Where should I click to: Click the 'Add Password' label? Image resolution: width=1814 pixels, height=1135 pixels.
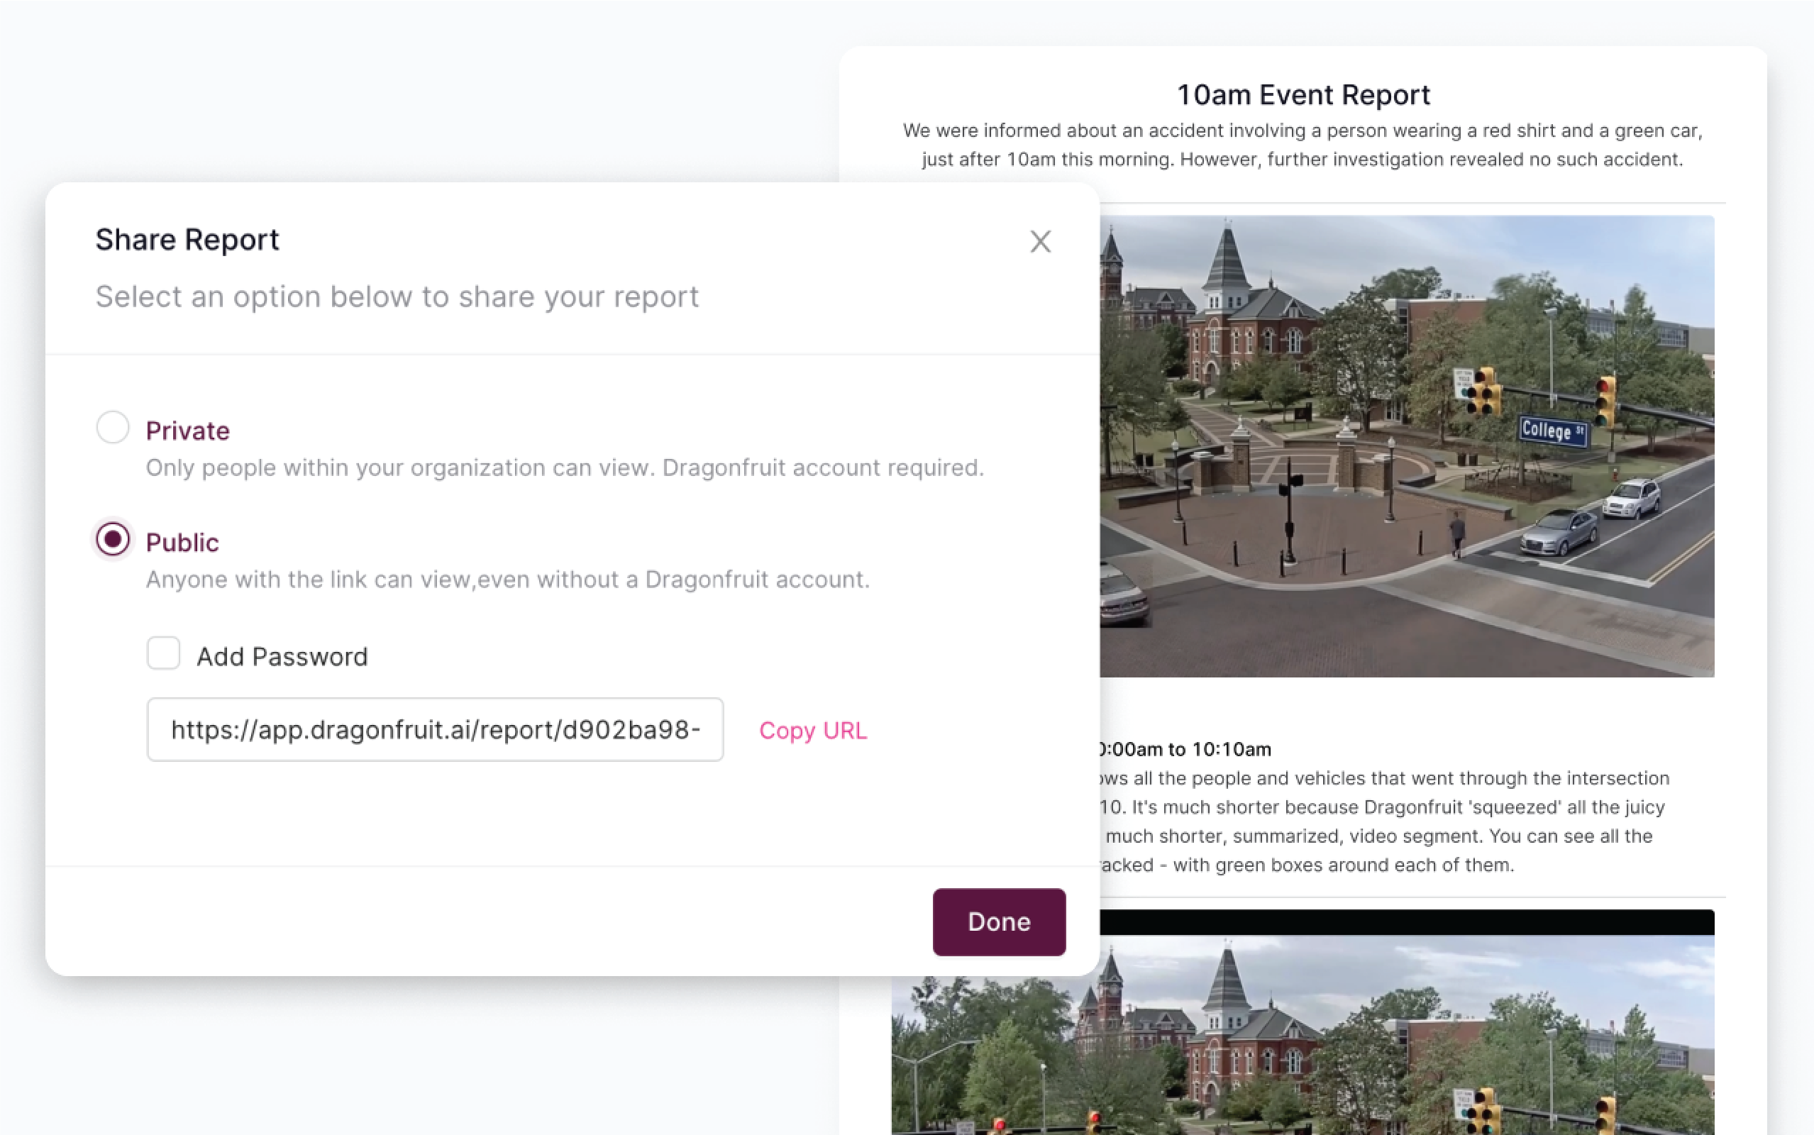(x=282, y=657)
